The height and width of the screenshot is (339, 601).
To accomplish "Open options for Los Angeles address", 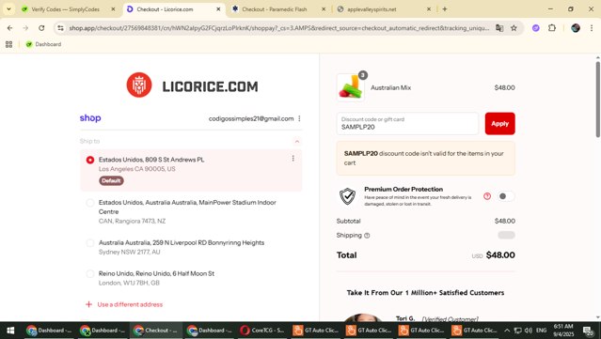I will pos(293,159).
